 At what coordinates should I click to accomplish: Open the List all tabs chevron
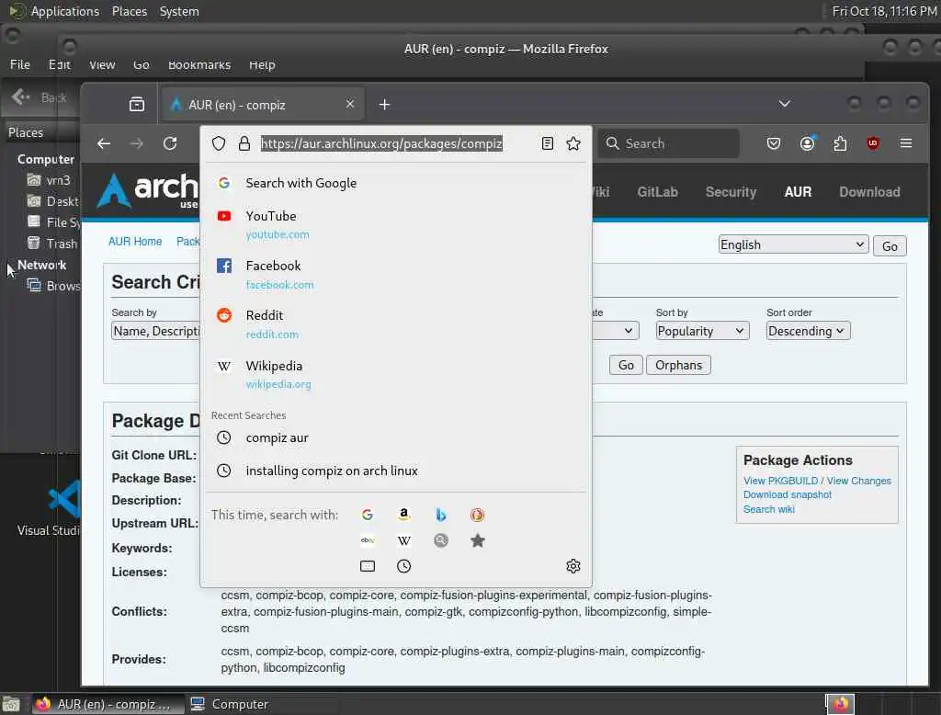(x=785, y=104)
